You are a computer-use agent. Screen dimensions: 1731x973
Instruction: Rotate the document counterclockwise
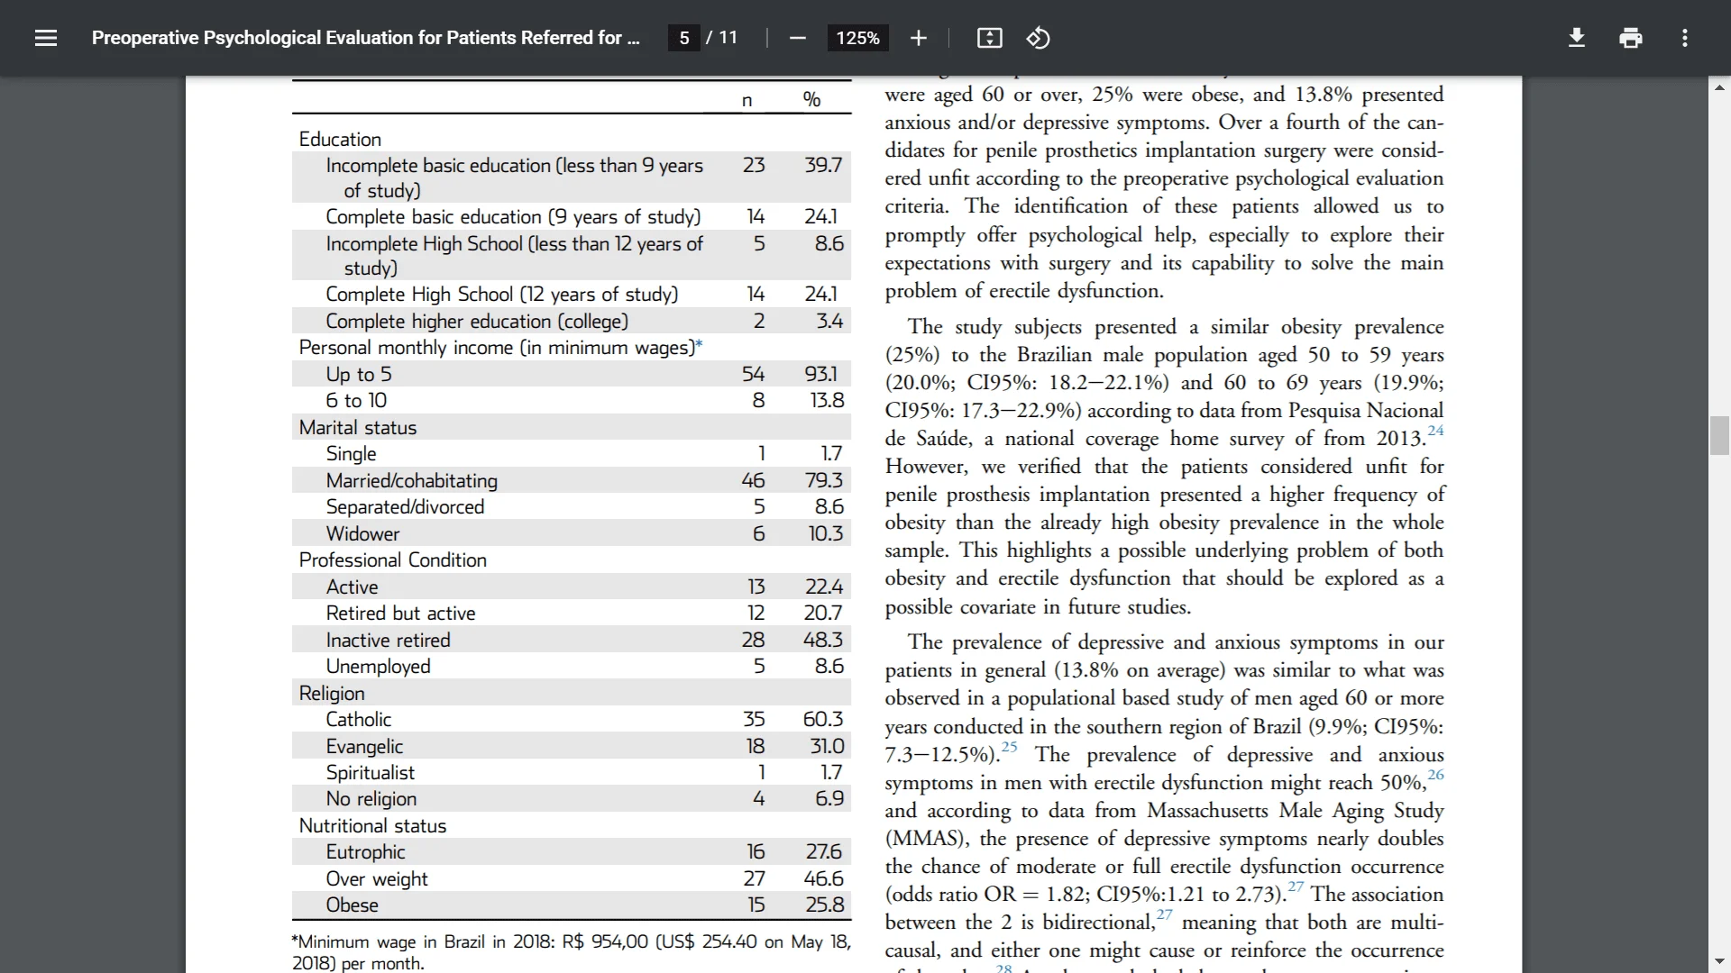tap(1038, 38)
